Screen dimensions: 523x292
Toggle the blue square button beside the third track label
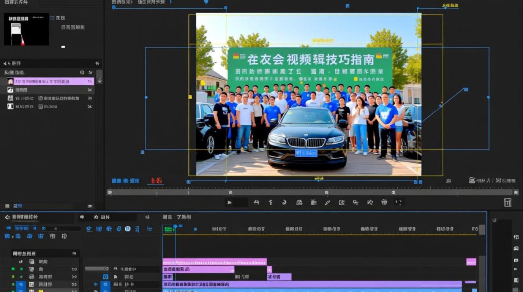pyautogui.click(x=105, y=276)
